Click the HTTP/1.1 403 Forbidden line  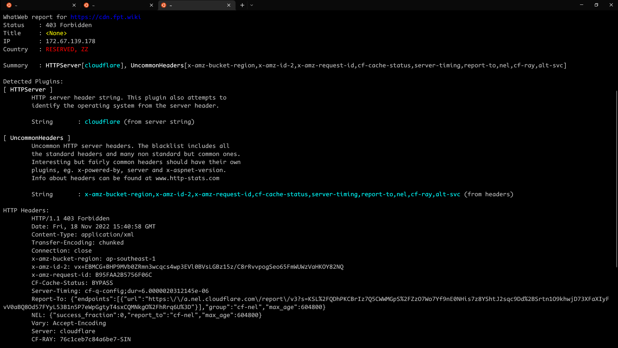71,218
